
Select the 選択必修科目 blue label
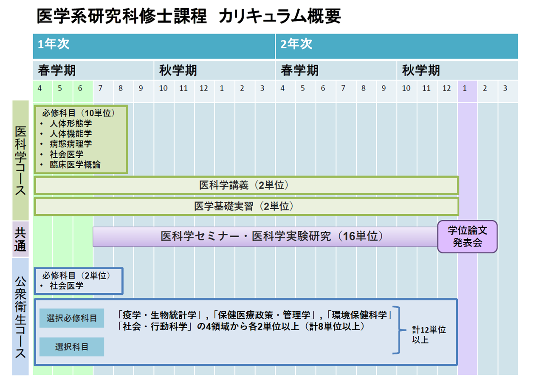(x=71, y=318)
